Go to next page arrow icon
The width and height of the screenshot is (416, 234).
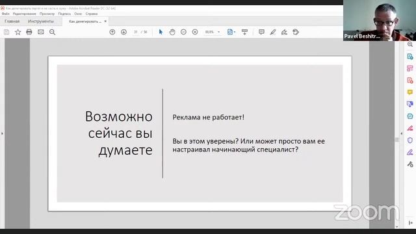[123, 32]
